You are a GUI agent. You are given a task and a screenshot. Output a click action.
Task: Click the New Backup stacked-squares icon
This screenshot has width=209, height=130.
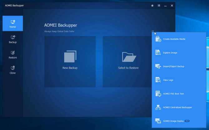(x=70, y=56)
